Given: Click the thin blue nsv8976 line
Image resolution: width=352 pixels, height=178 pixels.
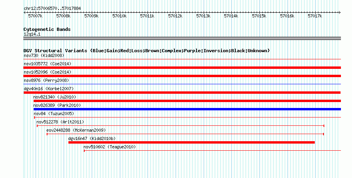Looking at the screenshot, I should click(182, 84).
